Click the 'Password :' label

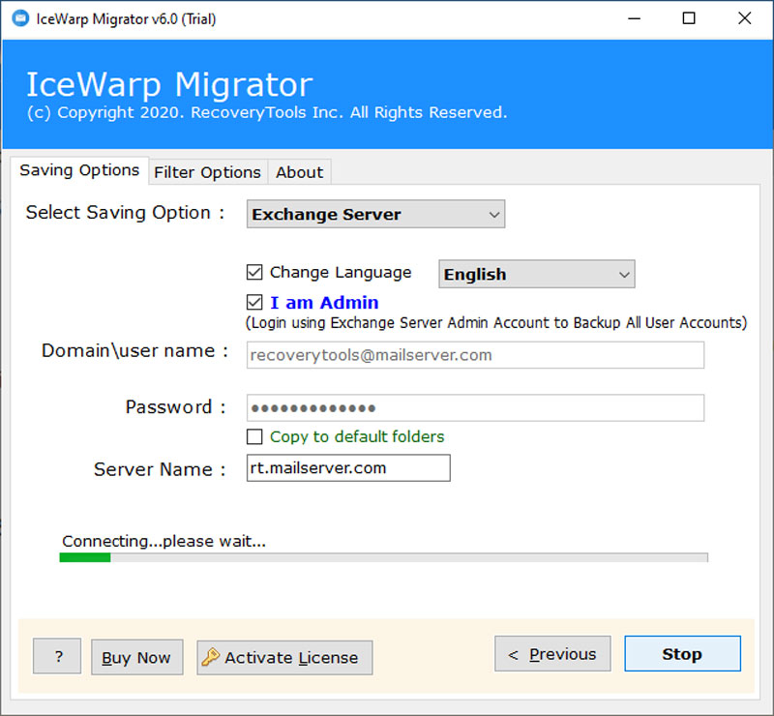[176, 407]
